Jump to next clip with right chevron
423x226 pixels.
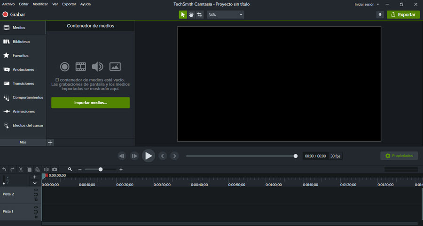coord(174,156)
